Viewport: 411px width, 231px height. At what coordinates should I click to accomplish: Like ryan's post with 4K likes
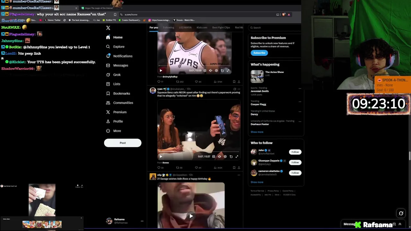click(198, 168)
